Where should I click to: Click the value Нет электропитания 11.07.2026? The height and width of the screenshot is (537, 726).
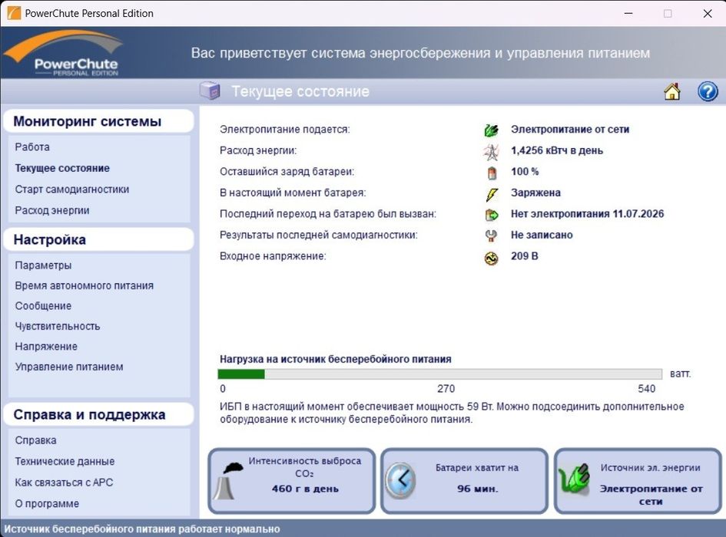587,214
